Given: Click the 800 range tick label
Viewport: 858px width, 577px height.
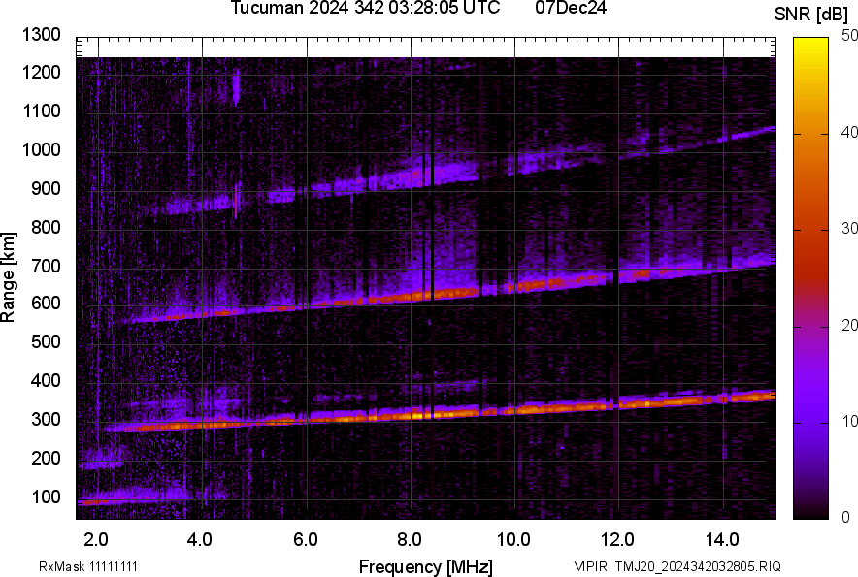Looking at the screenshot, I should (46, 227).
